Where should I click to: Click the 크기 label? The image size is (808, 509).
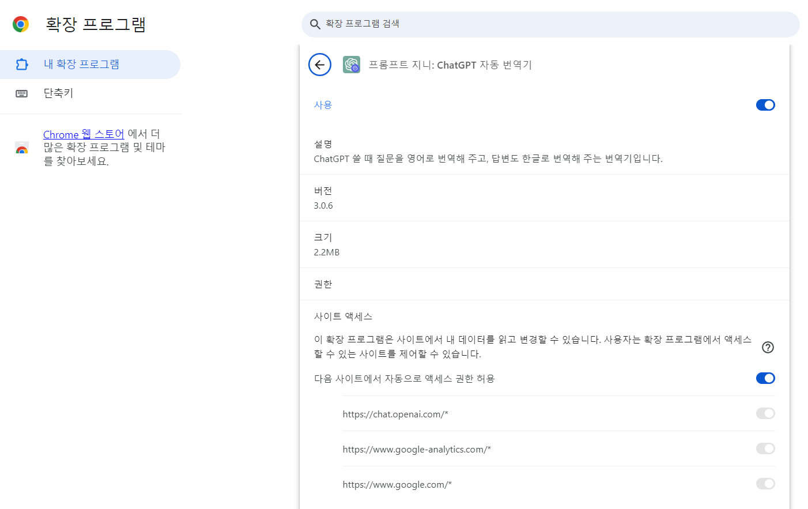pos(323,237)
